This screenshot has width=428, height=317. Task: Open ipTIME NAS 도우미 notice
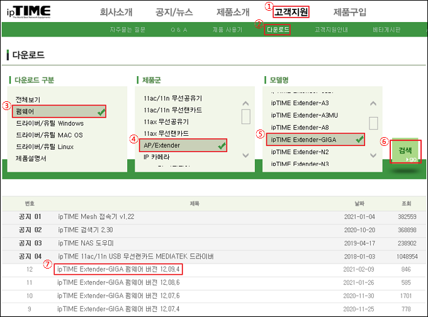tap(86, 243)
